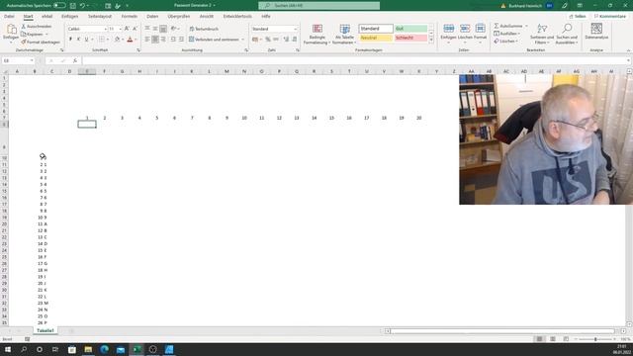Toggle Textumbruch wrap text

click(204, 29)
